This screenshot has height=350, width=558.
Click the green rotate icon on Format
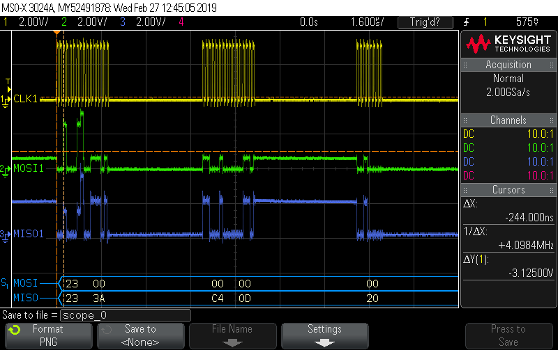click(15, 330)
